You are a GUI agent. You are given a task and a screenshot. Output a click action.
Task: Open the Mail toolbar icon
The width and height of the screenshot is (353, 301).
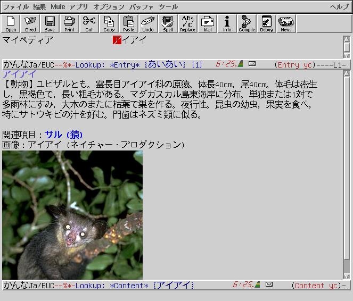(208, 23)
